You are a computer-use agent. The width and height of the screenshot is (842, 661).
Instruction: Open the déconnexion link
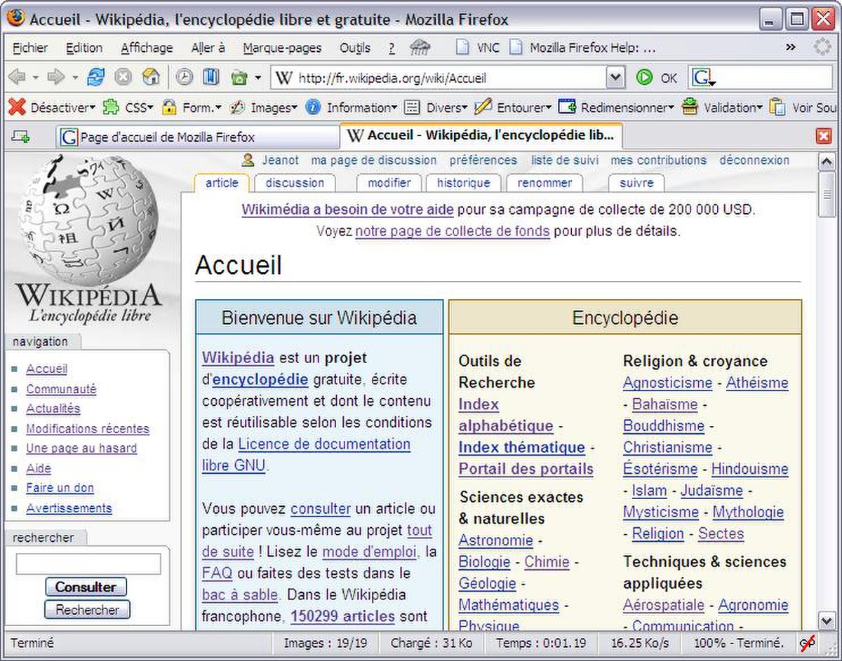[x=754, y=160]
